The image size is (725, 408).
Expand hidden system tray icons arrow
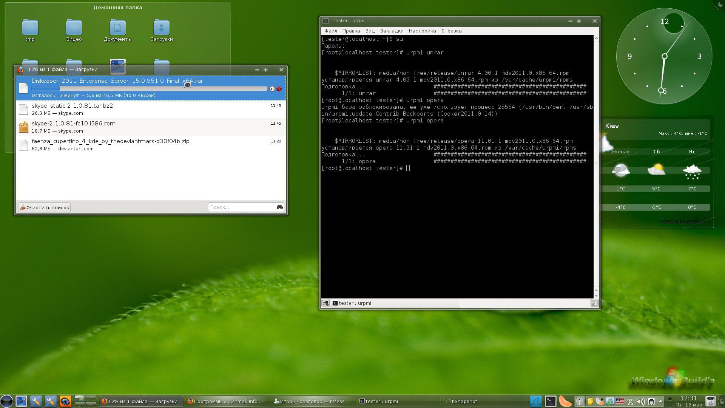click(x=660, y=401)
